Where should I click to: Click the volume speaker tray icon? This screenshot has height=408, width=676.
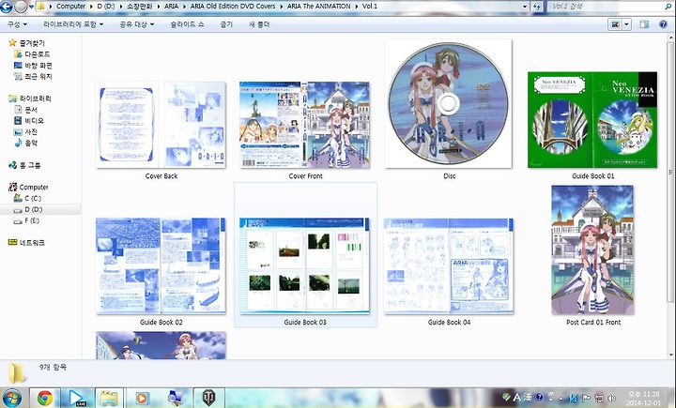tap(611, 398)
